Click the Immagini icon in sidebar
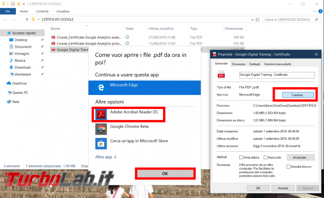324x198 pixels. [x=11, y=53]
